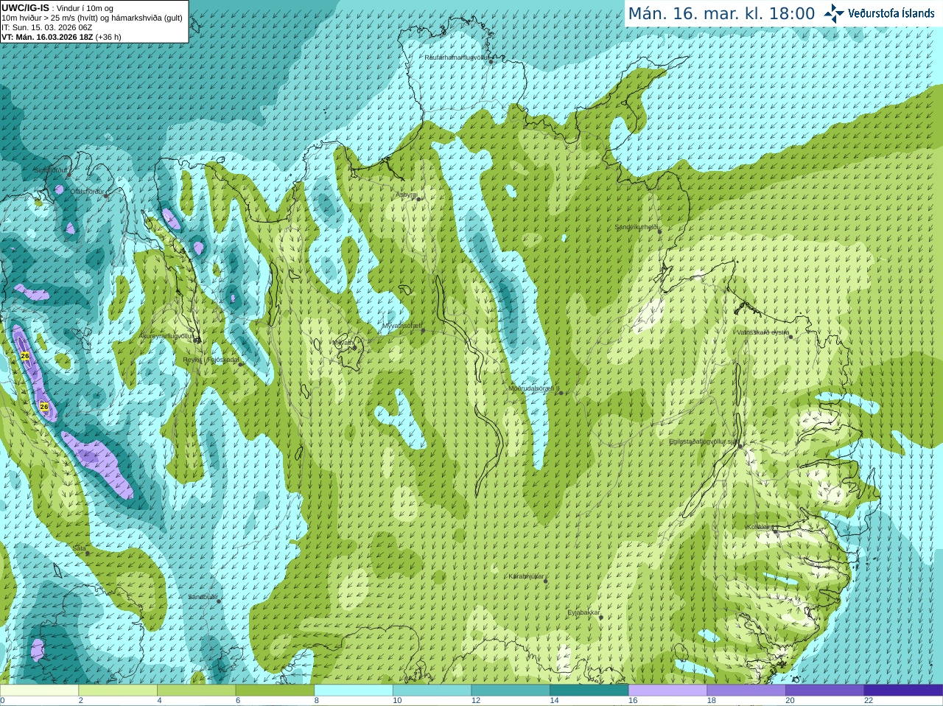Click the Siglufjörður station label
This screenshot has width=943, height=706.
(x=51, y=170)
